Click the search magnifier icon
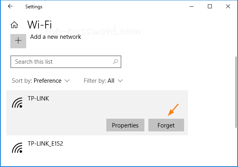 tap(115, 62)
